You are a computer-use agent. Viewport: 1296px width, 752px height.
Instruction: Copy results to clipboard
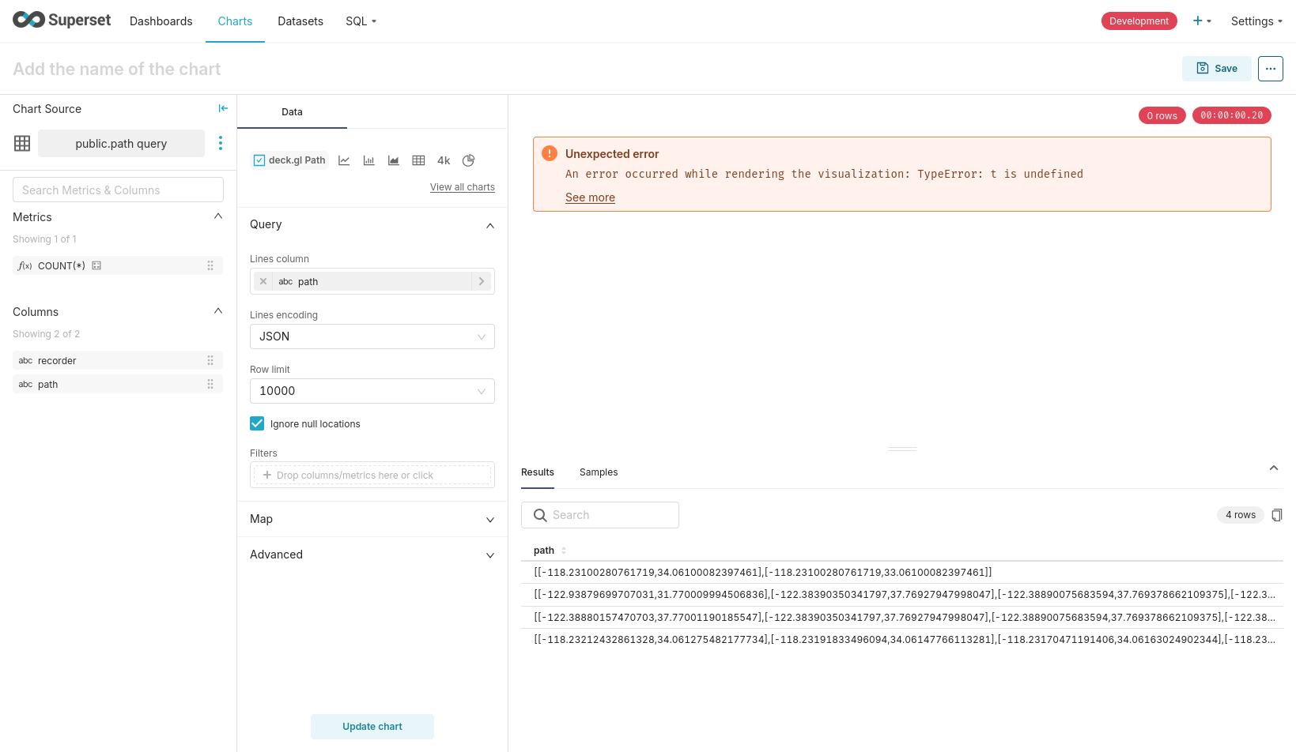click(1276, 515)
